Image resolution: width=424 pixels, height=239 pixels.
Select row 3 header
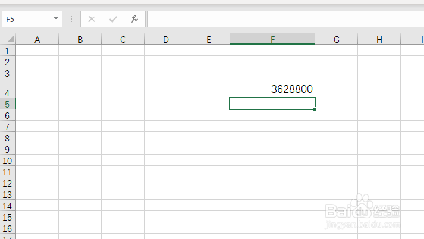[x=8, y=73]
